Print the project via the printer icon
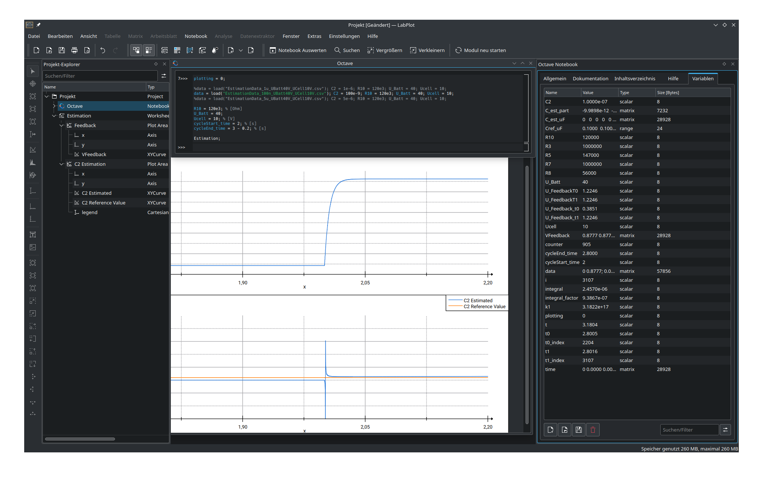This screenshot has width=763, height=481. 74,50
